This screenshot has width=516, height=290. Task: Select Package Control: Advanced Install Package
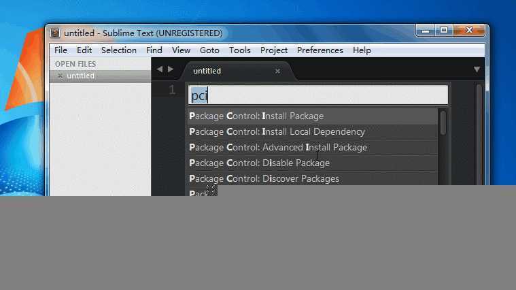click(x=312, y=147)
